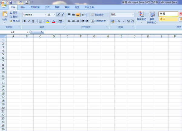Click the Merge and Center button

[x=98, y=21]
